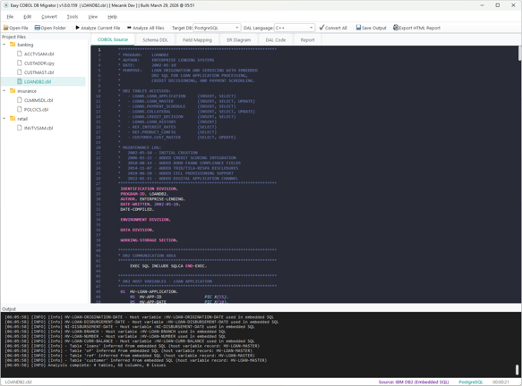The height and width of the screenshot is (386, 522).
Task: Click the Open Folder label
Action: point(53,28)
